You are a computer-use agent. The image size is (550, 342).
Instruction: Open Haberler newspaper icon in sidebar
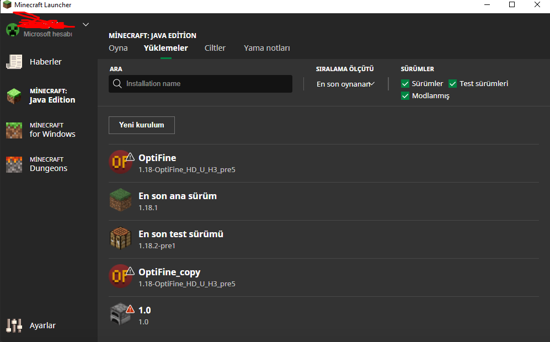pyautogui.click(x=14, y=62)
